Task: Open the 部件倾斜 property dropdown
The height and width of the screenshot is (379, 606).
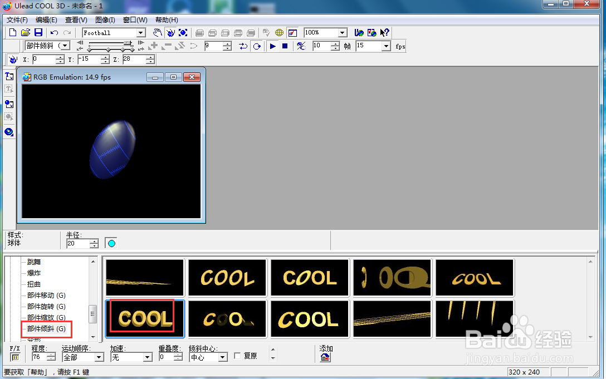Action: 65,46
